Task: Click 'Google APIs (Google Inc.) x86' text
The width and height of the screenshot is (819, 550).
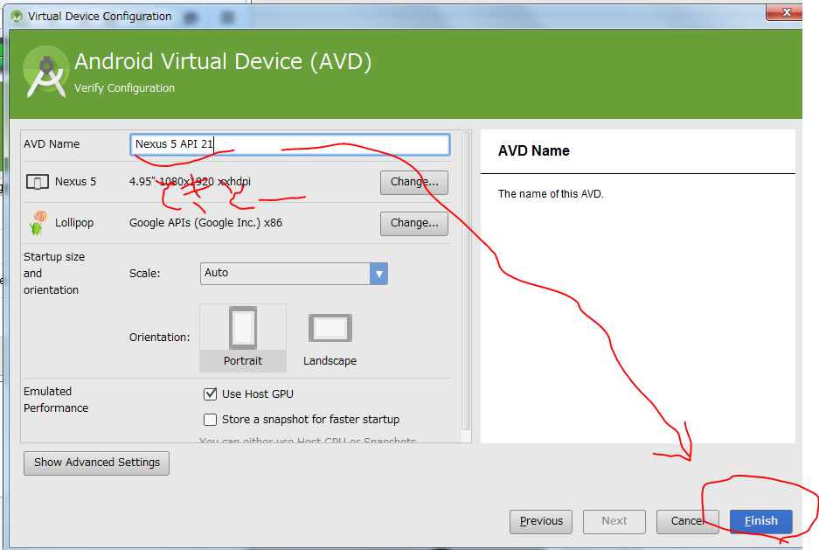Action: pos(205,223)
